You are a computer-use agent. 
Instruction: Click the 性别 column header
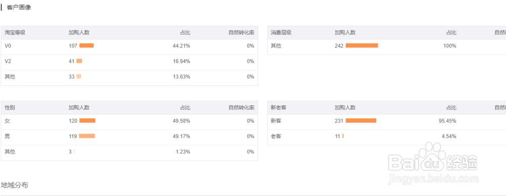click(x=10, y=108)
